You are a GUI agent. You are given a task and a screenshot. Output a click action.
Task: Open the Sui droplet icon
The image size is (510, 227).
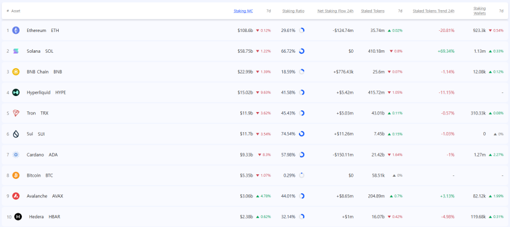tap(16, 134)
